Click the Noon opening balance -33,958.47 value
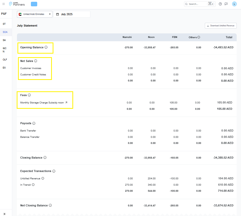The height and width of the screenshot is (216, 241). tap(150, 48)
